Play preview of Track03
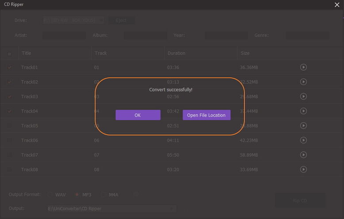The height and width of the screenshot is (219, 344). pos(303,96)
